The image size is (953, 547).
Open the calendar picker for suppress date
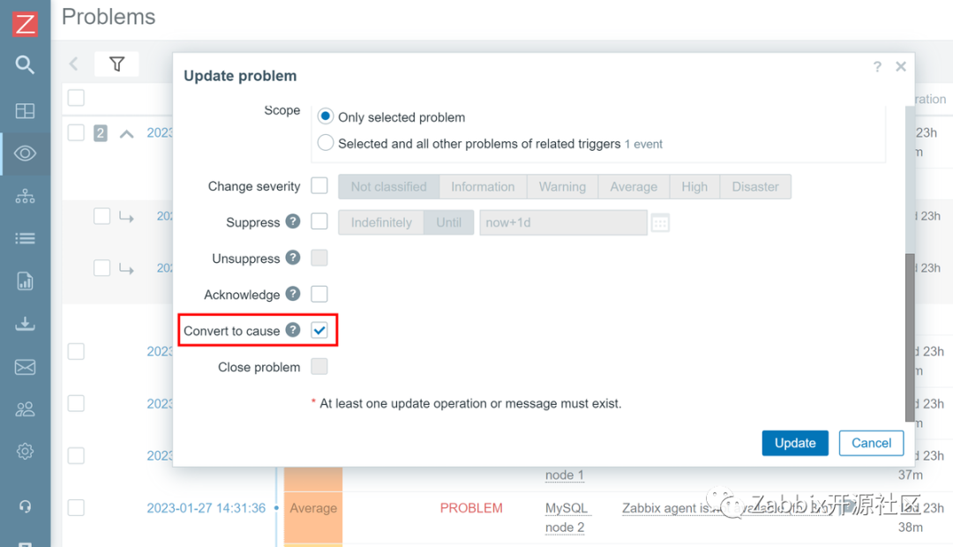tap(660, 222)
